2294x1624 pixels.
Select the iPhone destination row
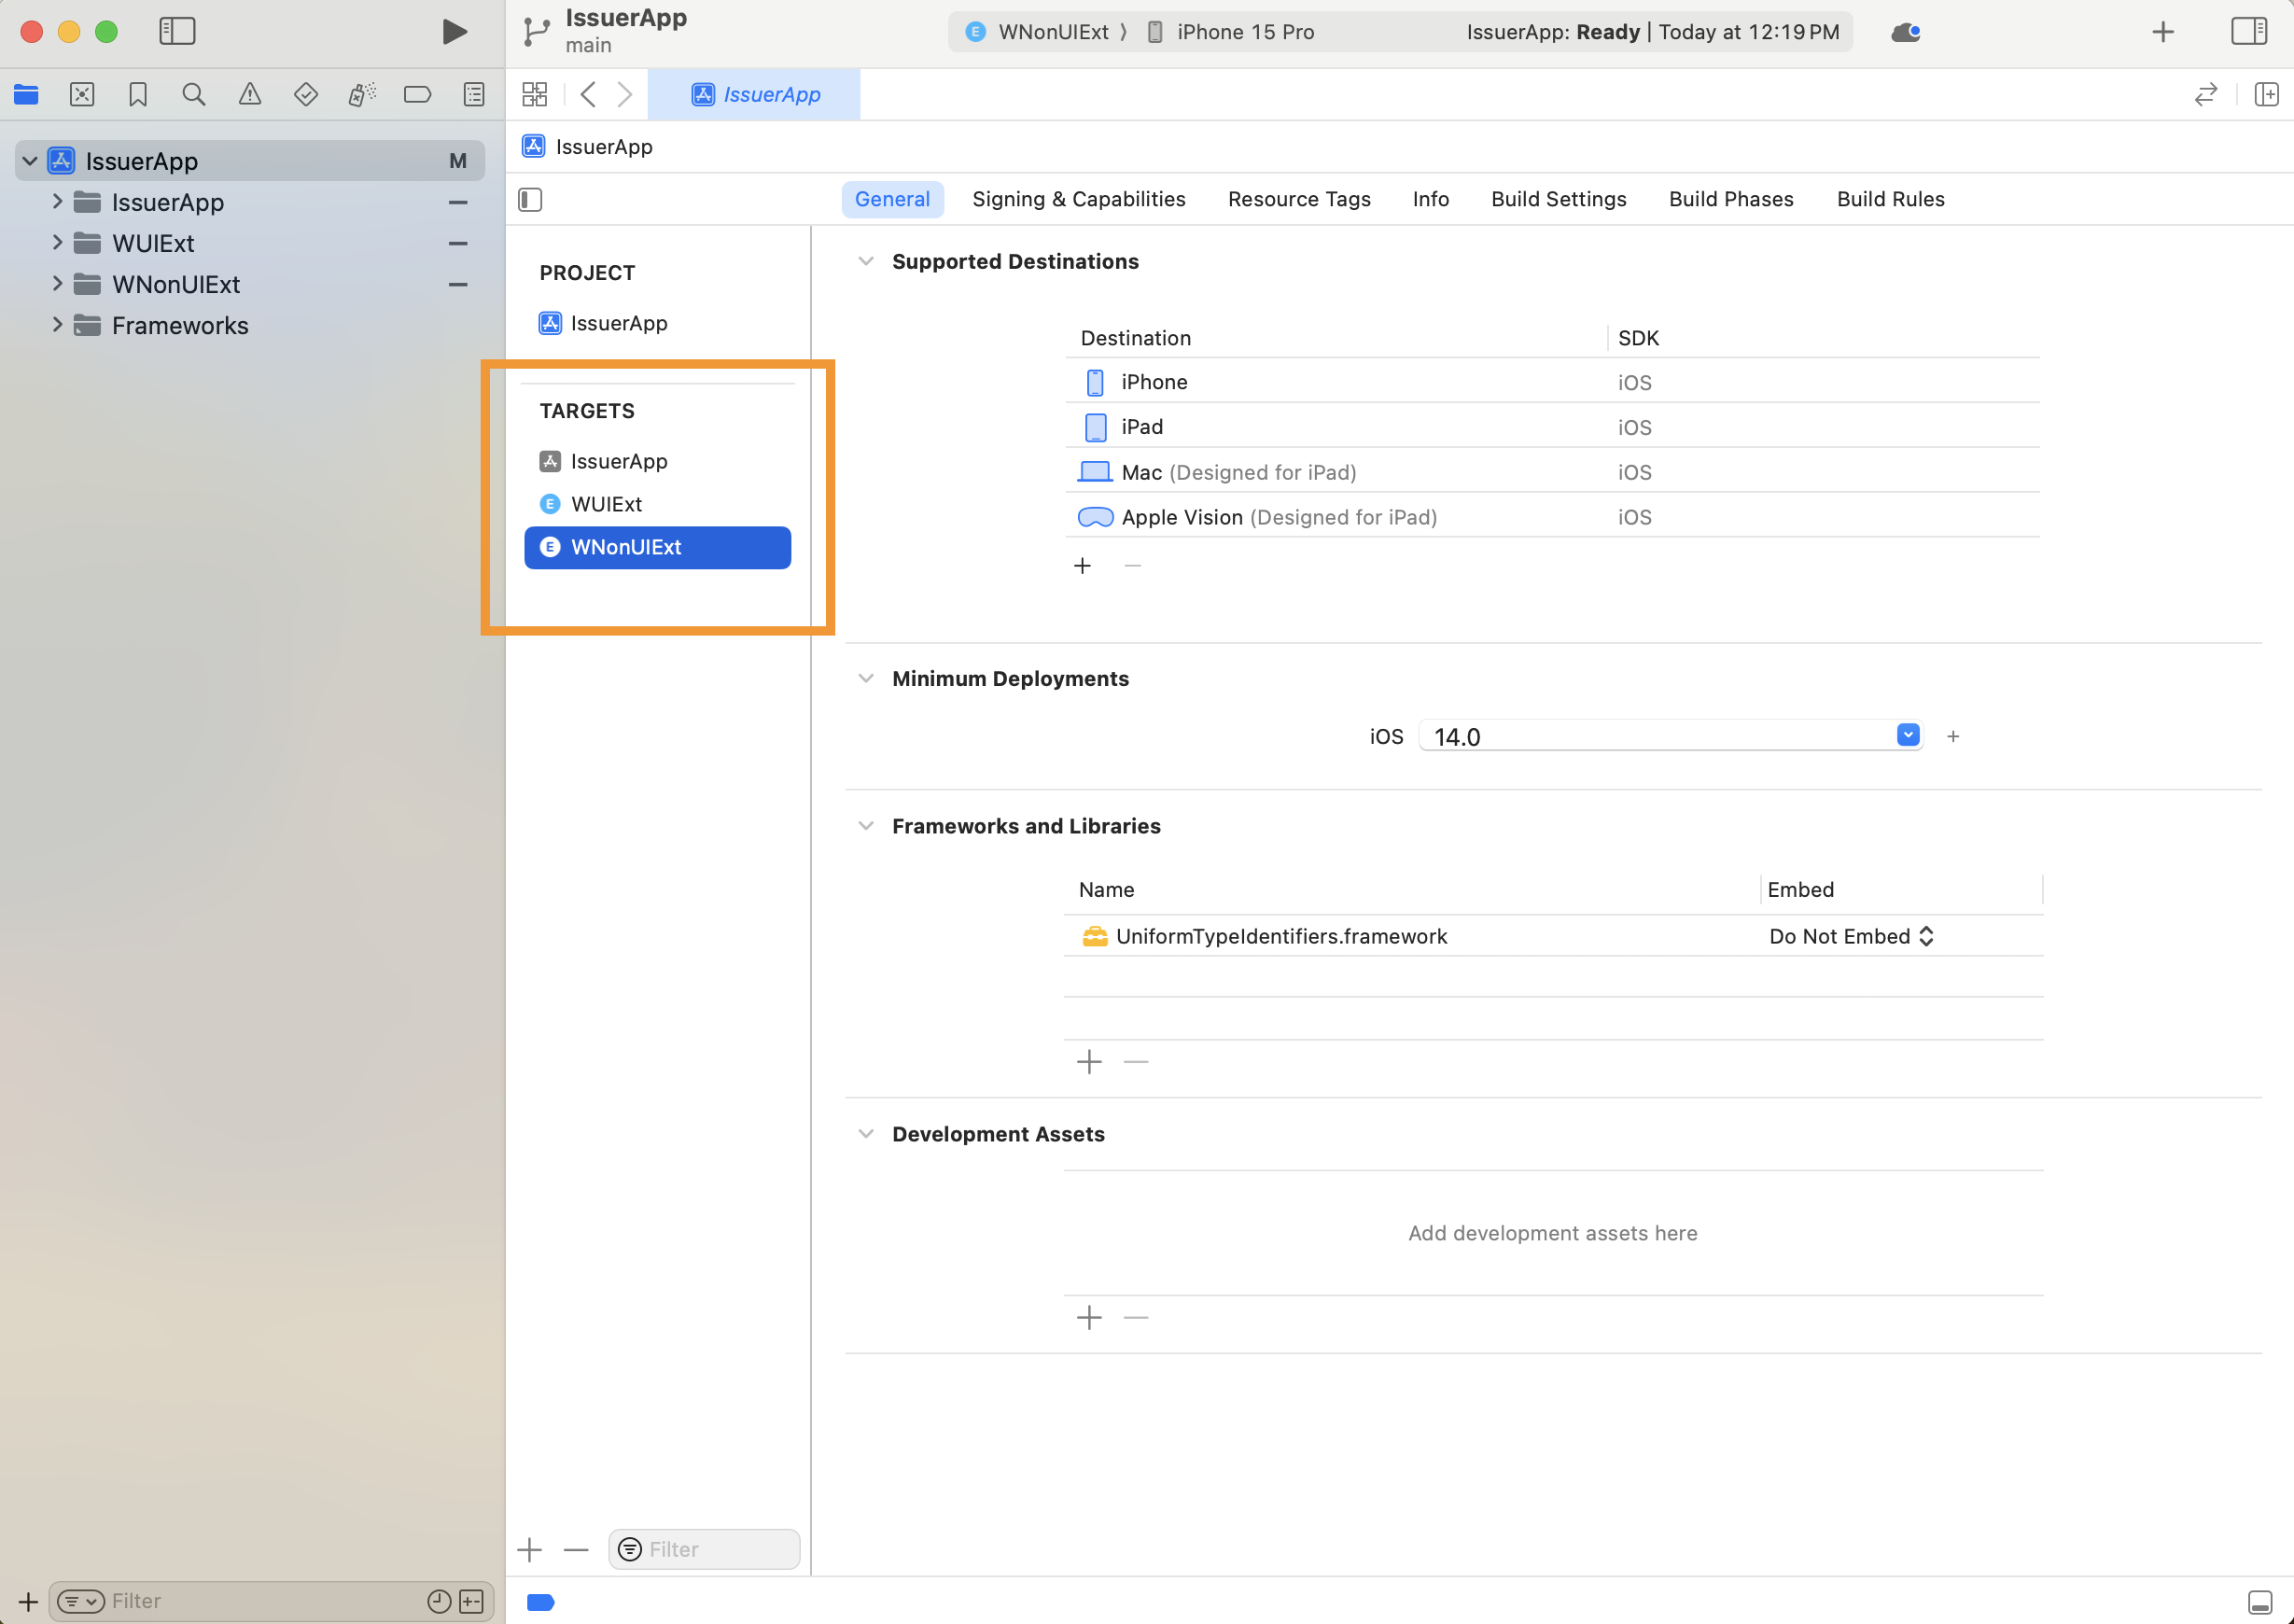[x=1552, y=382]
